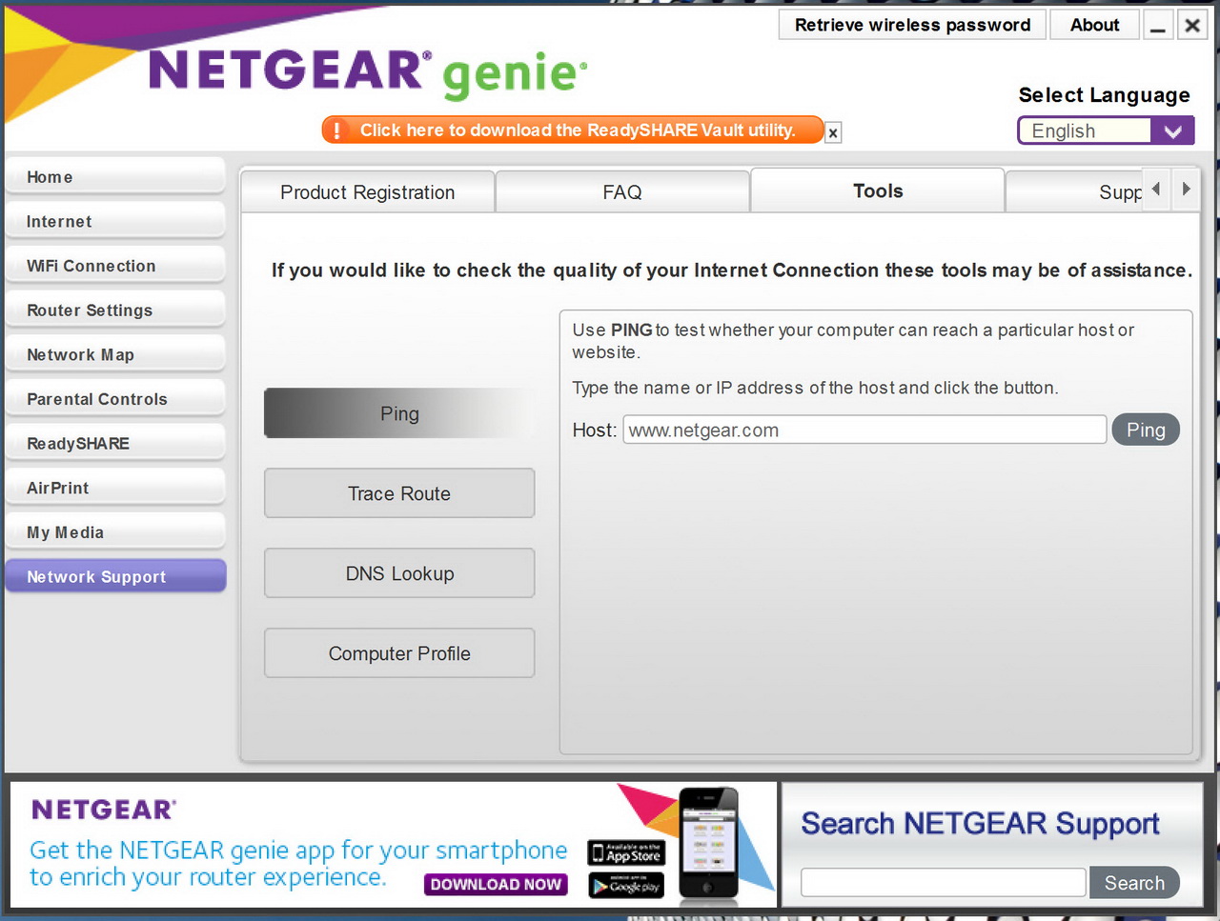Click the NETGEAR genie logo

pyautogui.click(x=368, y=73)
